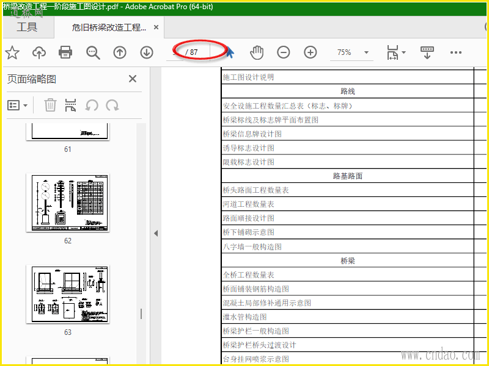Go to next page arrow
489x366 pixels.
tap(147, 52)
